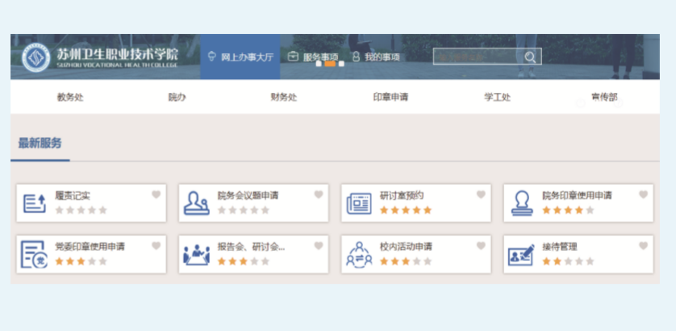Screen dimensions: 676x331
Task: Open the 宣传部 department link
Action: [x=604, y=97]
